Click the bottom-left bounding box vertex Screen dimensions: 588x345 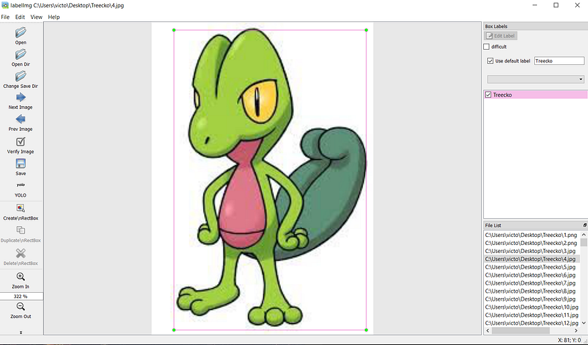click(174, 330)
